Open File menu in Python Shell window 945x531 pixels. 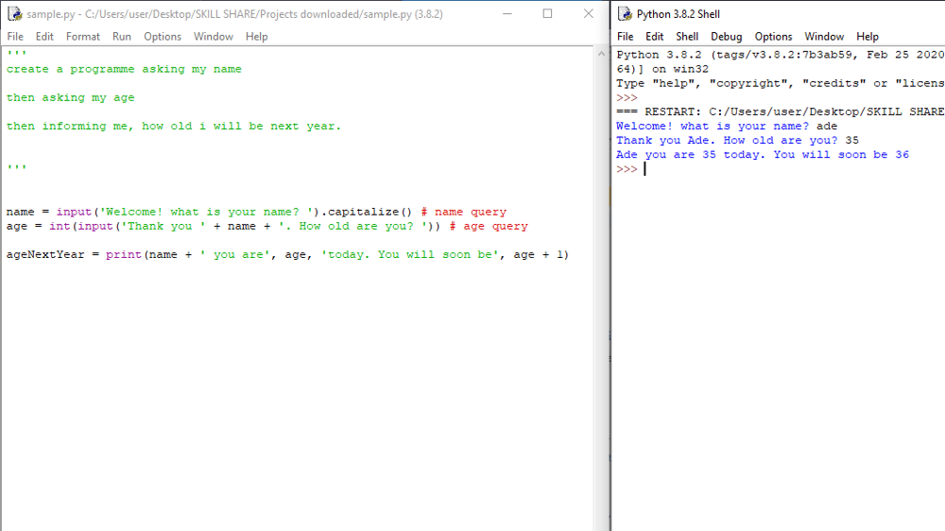tap(625, 37)
